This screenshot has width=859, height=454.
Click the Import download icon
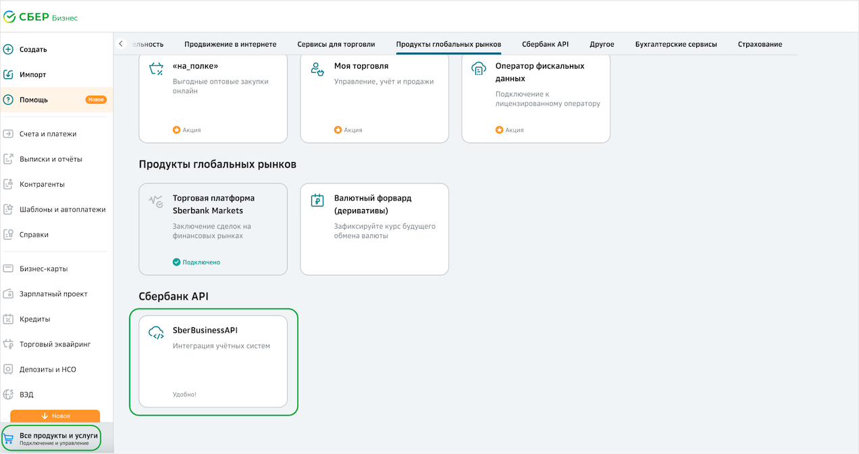(8, 74)
